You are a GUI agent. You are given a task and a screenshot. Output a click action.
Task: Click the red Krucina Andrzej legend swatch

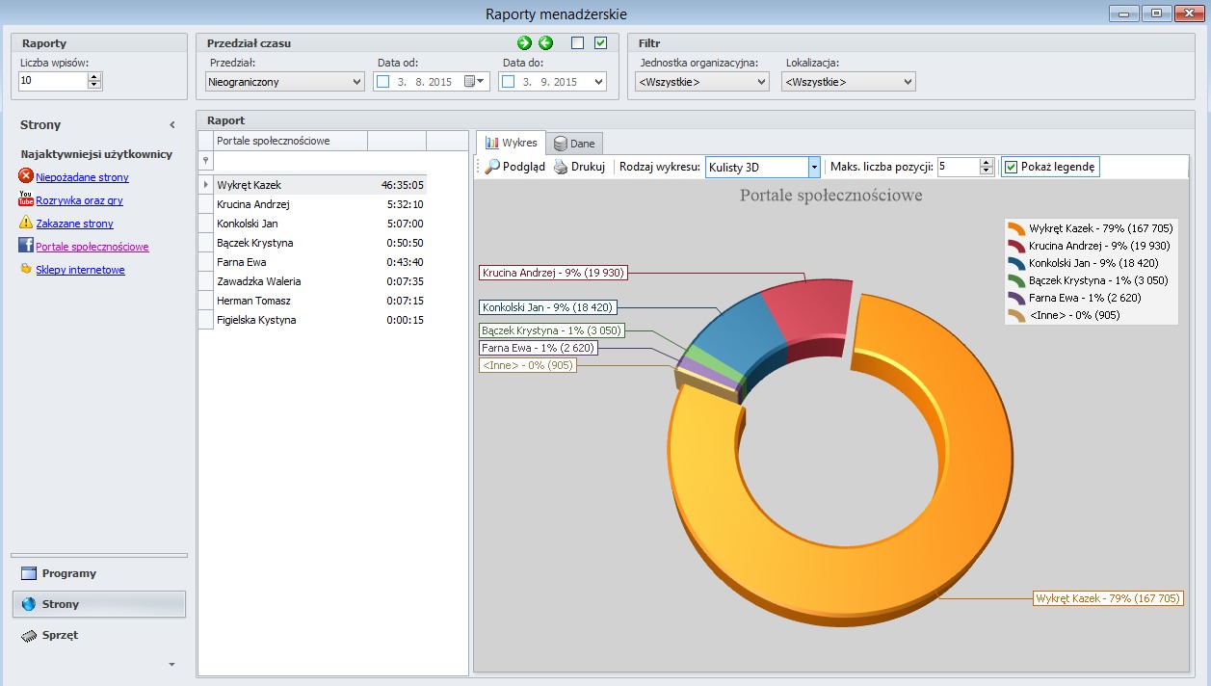[1016, 247]
